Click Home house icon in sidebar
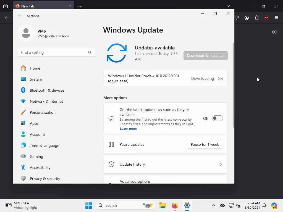 (x=23, y=68)
